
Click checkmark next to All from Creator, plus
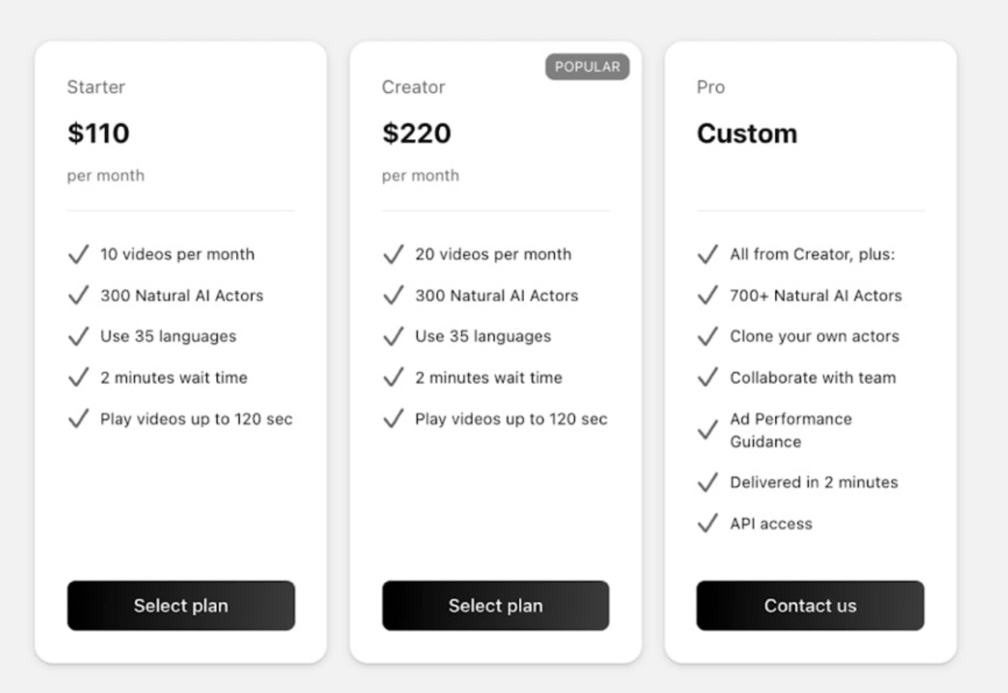(708, 255)
